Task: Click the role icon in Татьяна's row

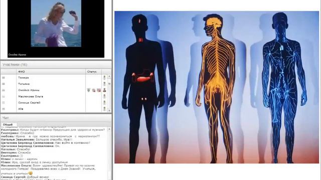Action: tap(104, 84)
